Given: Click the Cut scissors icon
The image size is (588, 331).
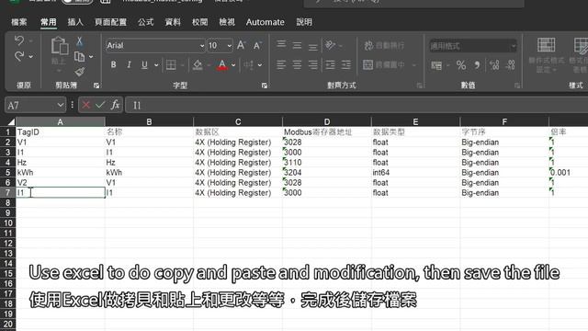Looking at the screenshot, I should tap(80, 40).
